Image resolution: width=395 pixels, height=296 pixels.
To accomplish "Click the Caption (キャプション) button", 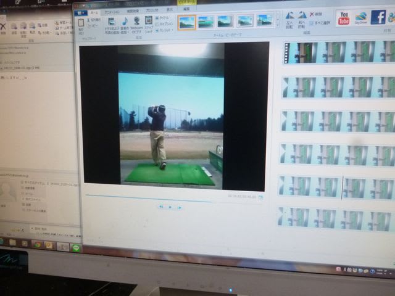I will pos(164,24).
